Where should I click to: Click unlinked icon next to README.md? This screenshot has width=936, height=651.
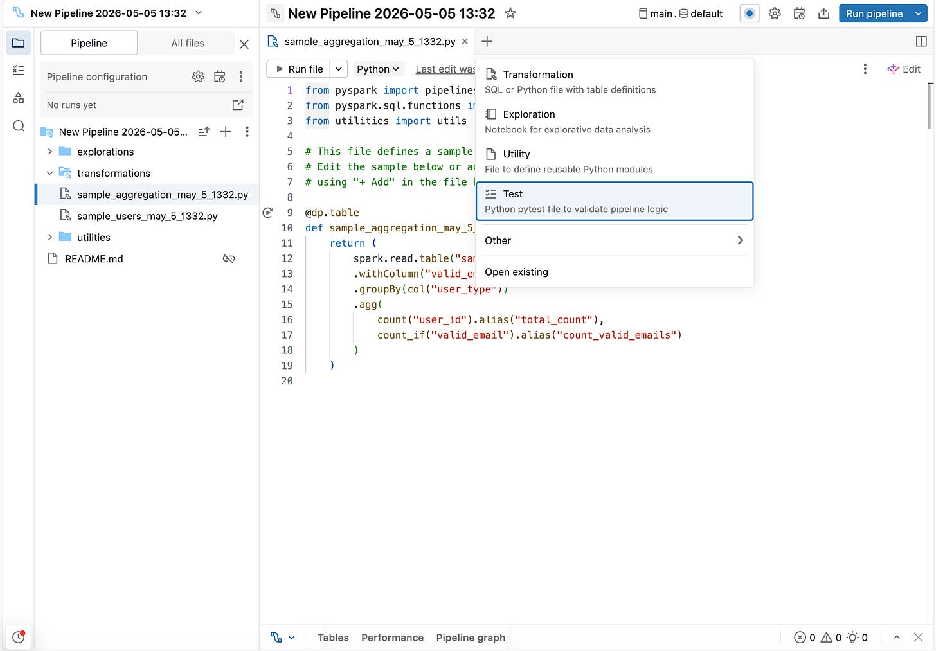coord(229,259)
